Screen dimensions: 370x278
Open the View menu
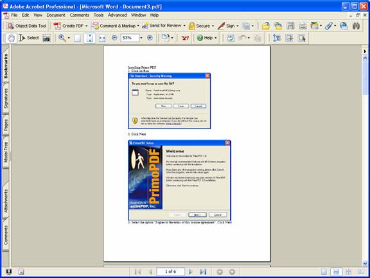click(x=38, y=15)
